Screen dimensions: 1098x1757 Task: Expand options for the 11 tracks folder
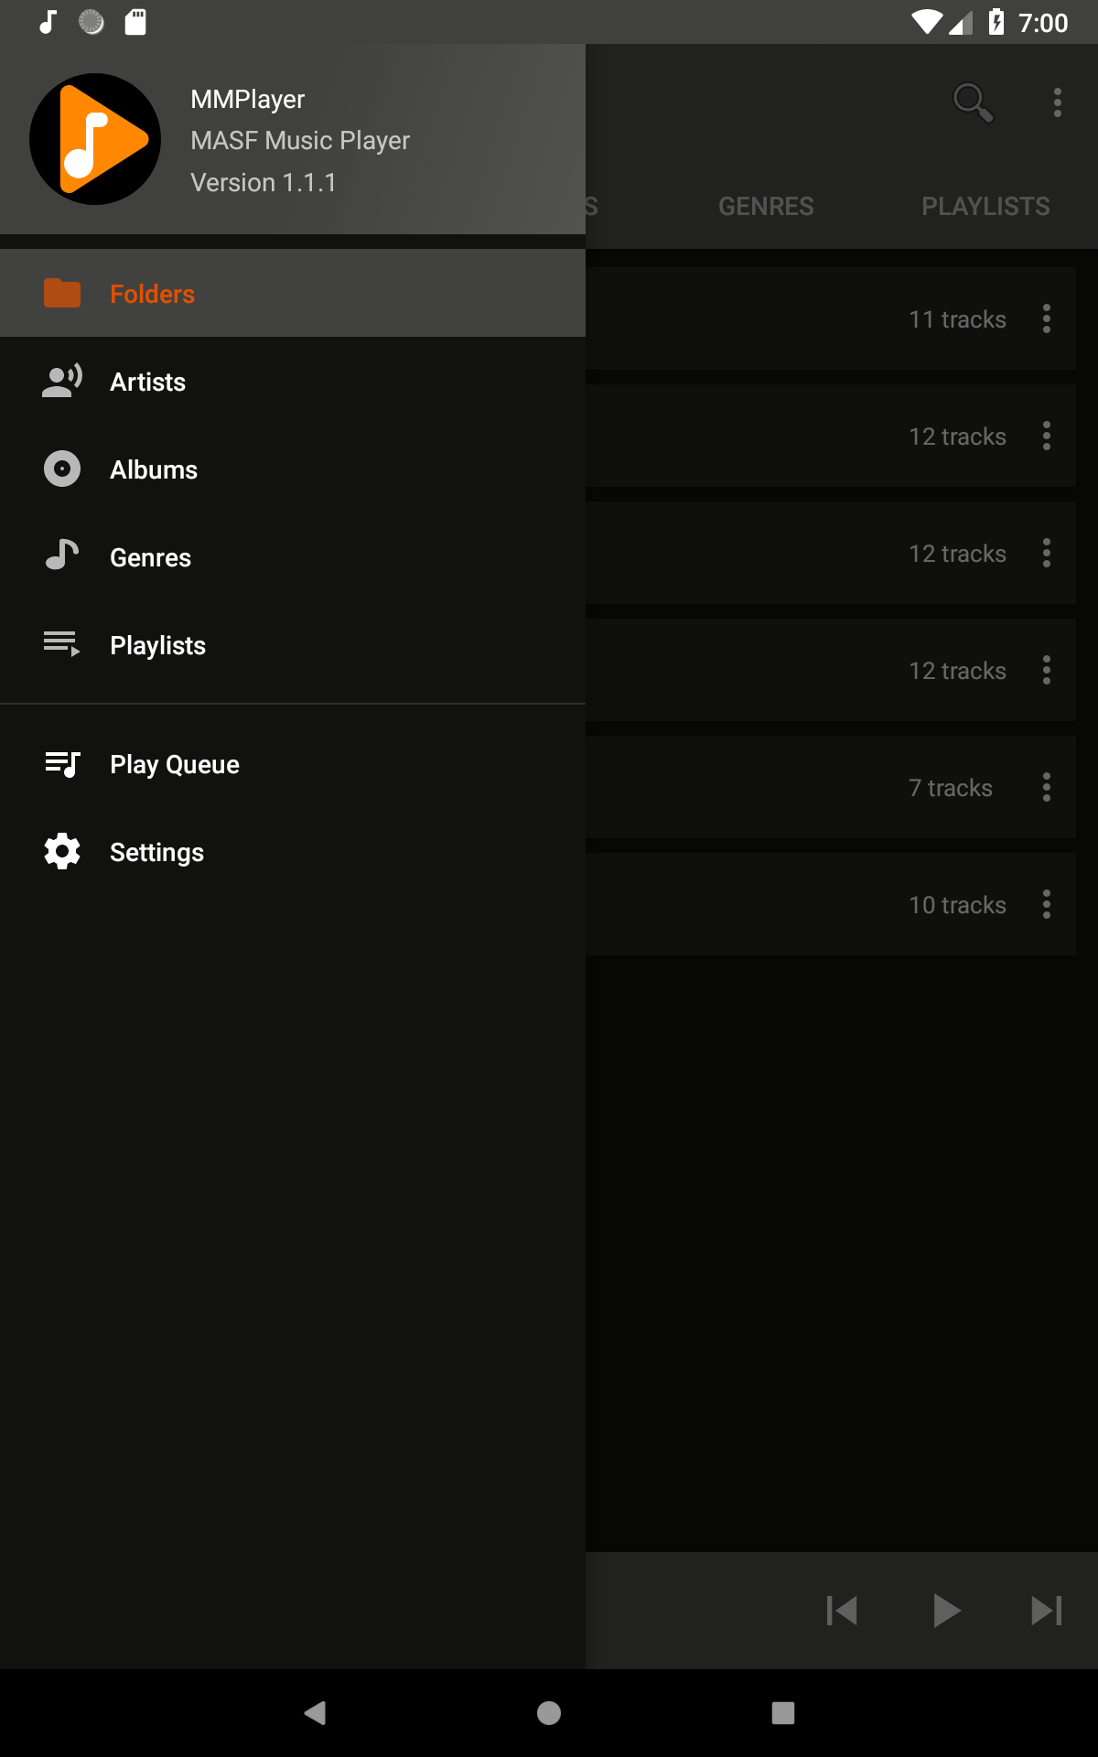point(1047,319)
